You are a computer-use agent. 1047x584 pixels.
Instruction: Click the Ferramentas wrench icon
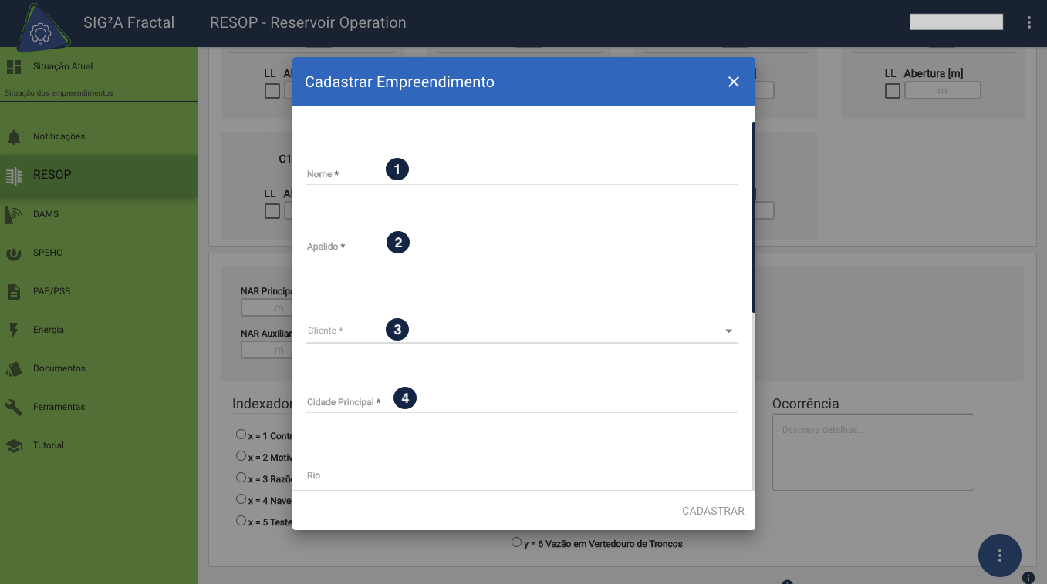pyautogui.click(x=14, y=407)
